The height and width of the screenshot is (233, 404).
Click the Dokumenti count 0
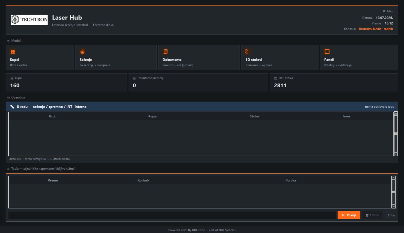click(134, 85)
